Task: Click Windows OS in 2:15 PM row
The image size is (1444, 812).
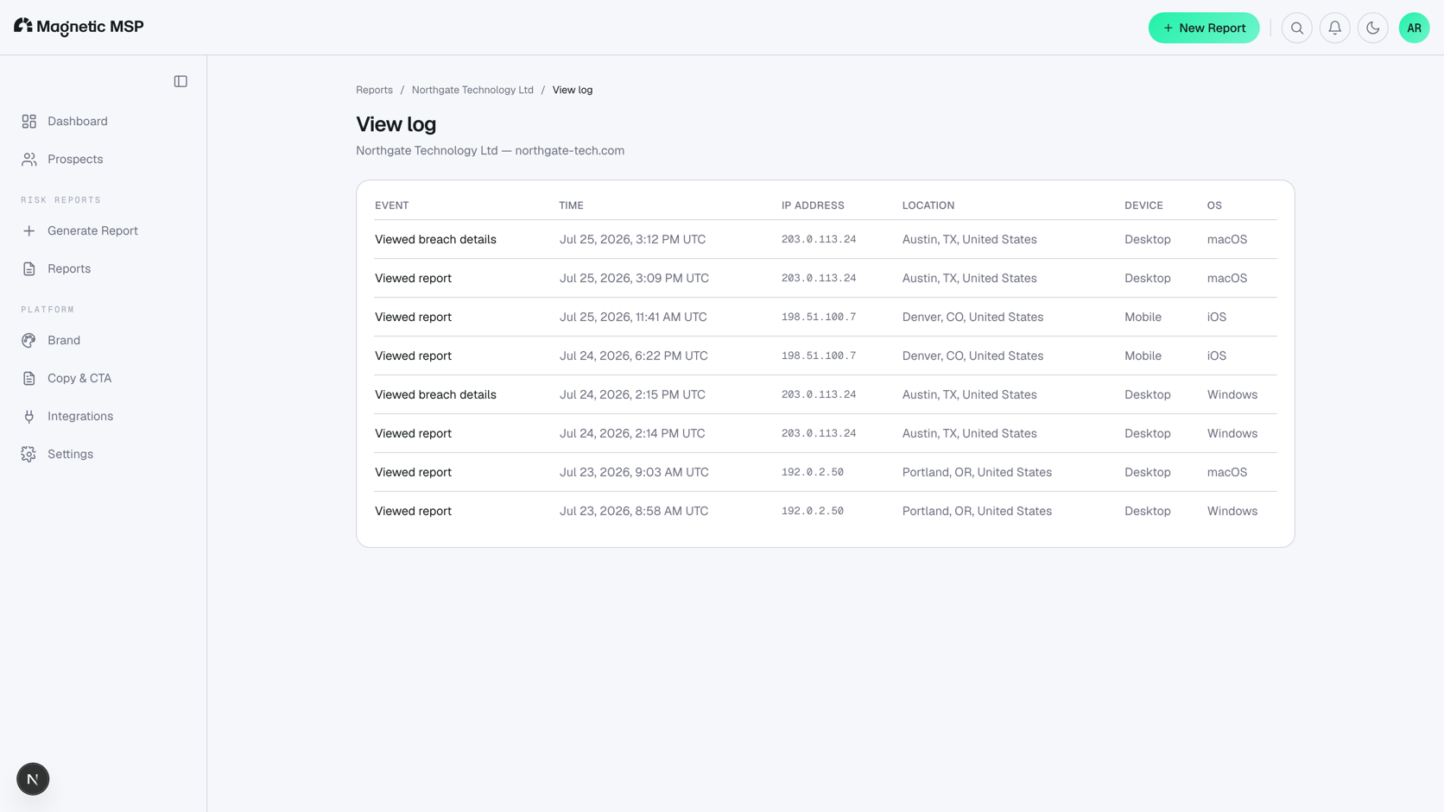Action: click(1232, 395)
